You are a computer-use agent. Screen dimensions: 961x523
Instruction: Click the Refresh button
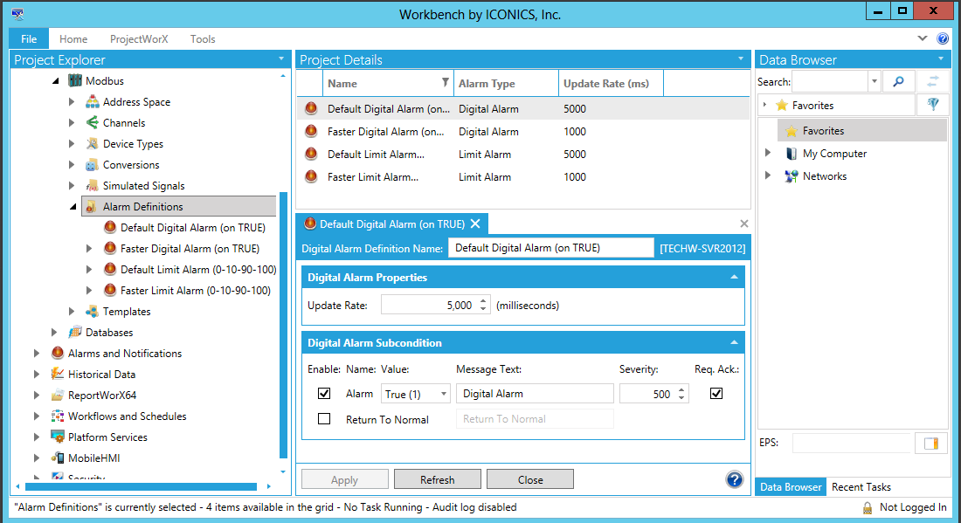(x=437, y=479)
